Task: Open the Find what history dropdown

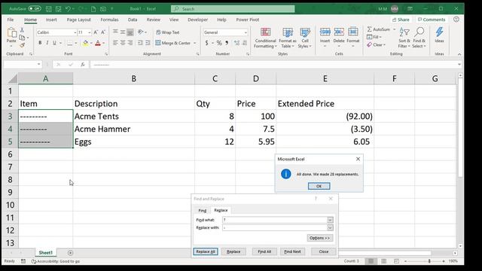Action: coord(330,220)
